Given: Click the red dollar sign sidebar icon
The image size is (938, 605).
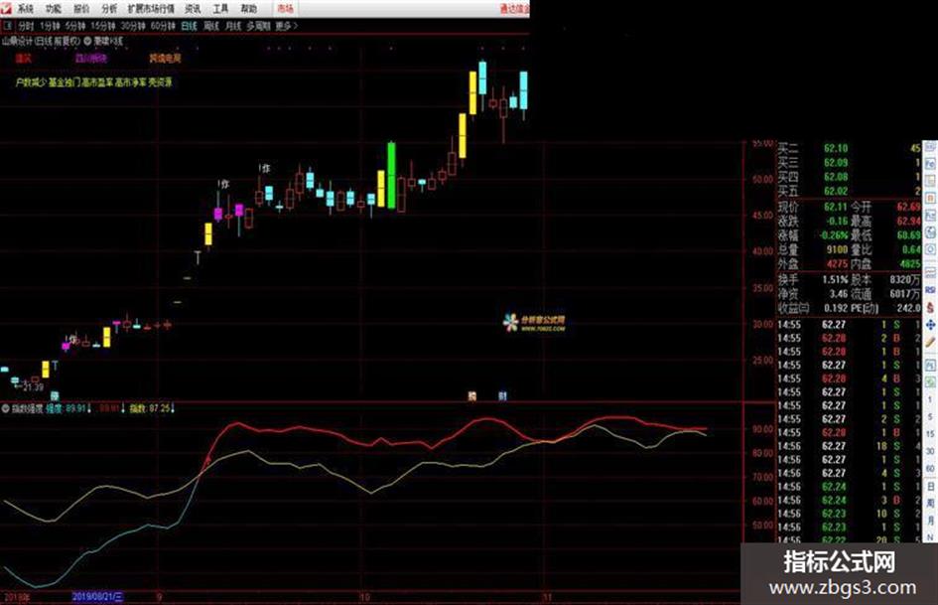Looking at the screenshot, I should click(930, 307).
